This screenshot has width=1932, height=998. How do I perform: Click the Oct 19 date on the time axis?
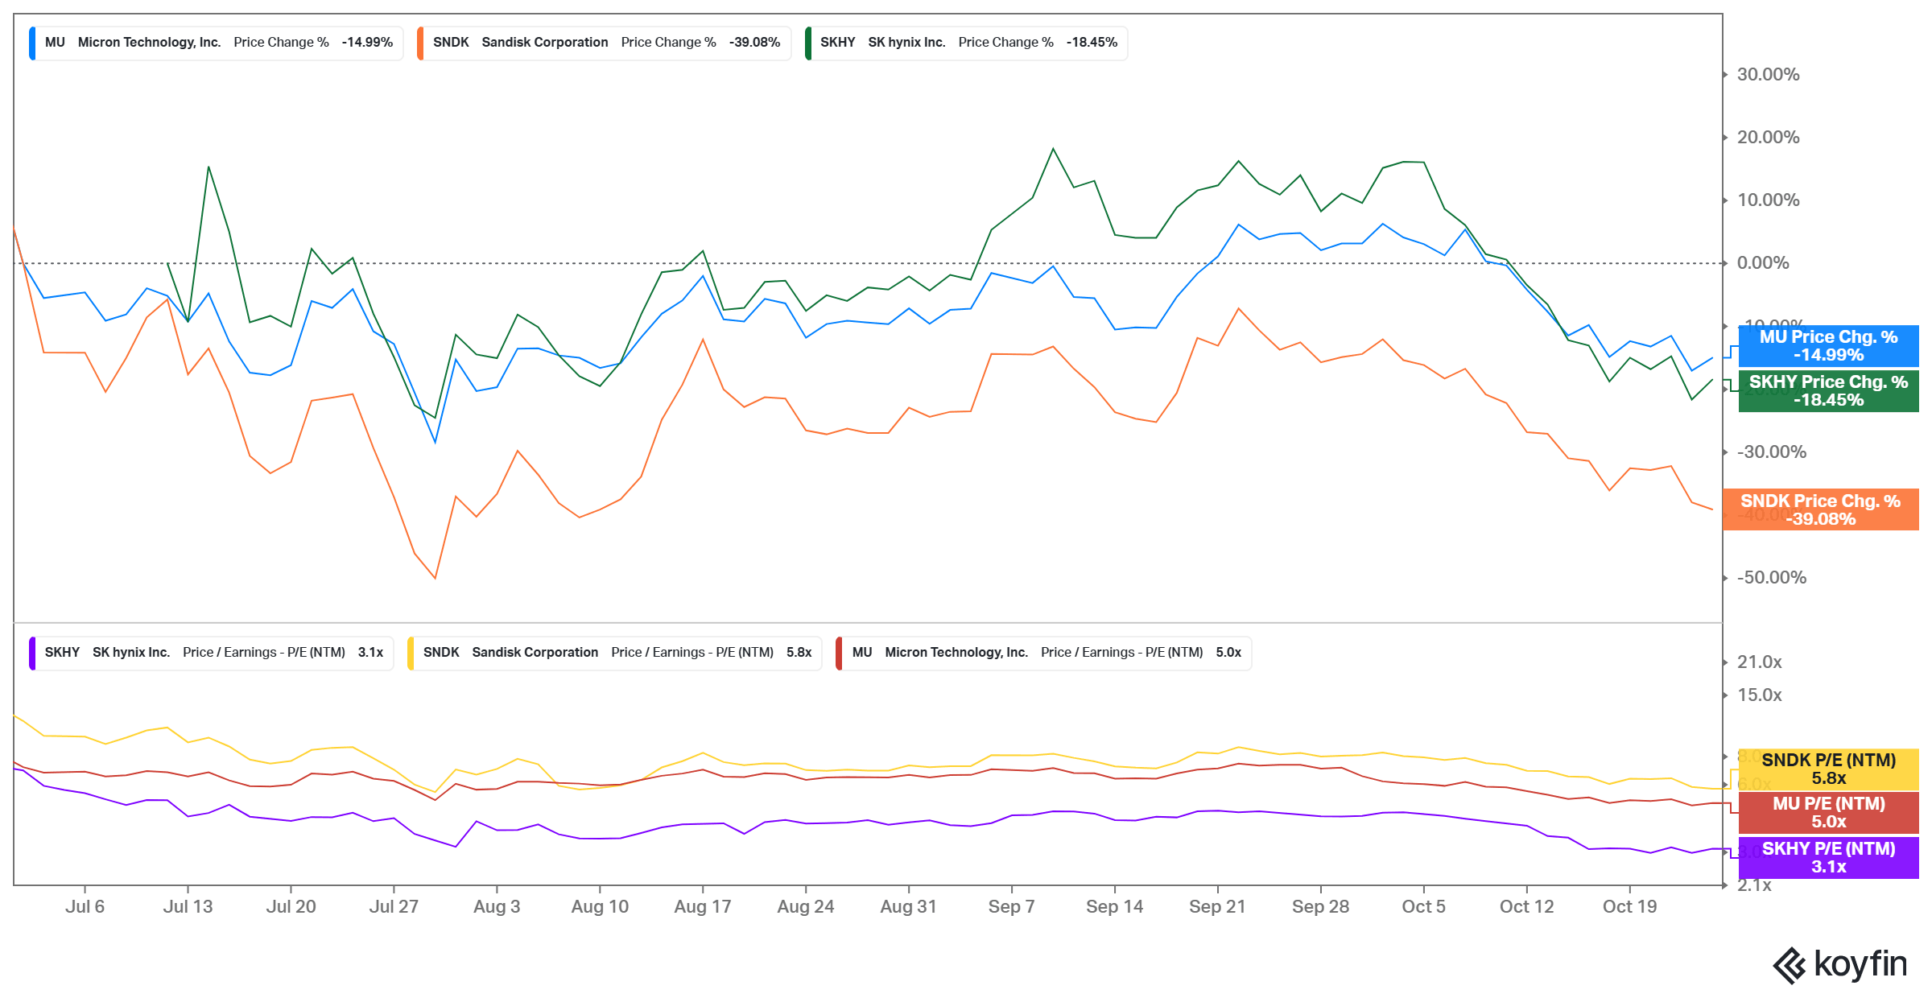1629,907
